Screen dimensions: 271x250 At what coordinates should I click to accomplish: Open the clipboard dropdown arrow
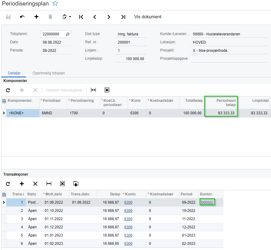(x=70, y=17)
